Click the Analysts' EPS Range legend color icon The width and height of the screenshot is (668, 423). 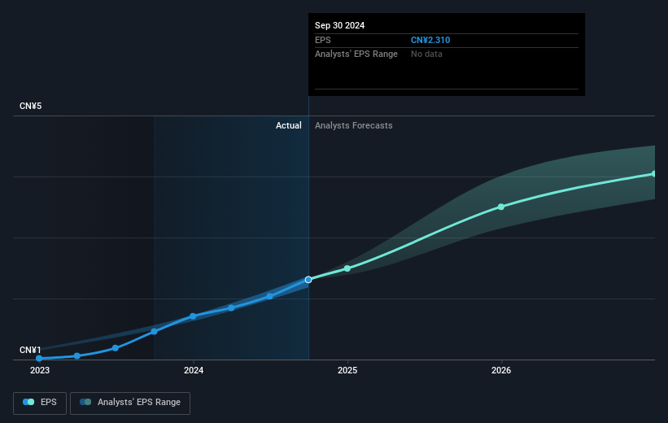point(85,402)
